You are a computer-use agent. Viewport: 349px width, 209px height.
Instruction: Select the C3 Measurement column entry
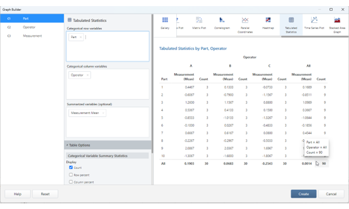32,36
